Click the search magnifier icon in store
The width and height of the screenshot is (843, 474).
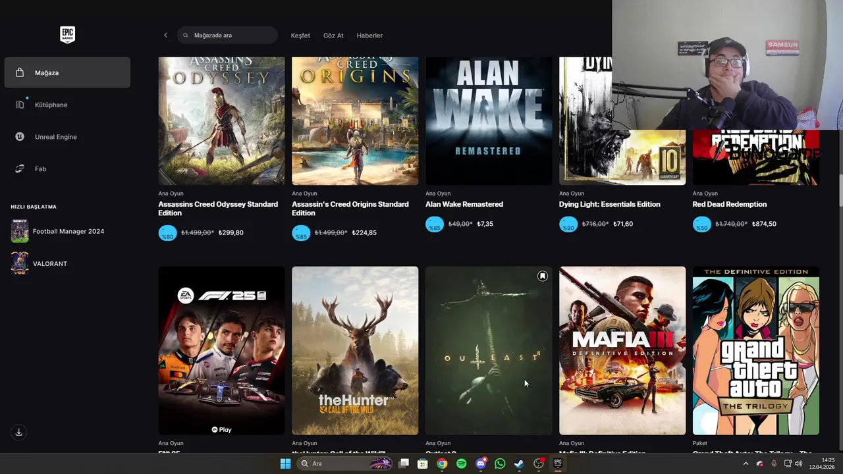coord(186,36)
